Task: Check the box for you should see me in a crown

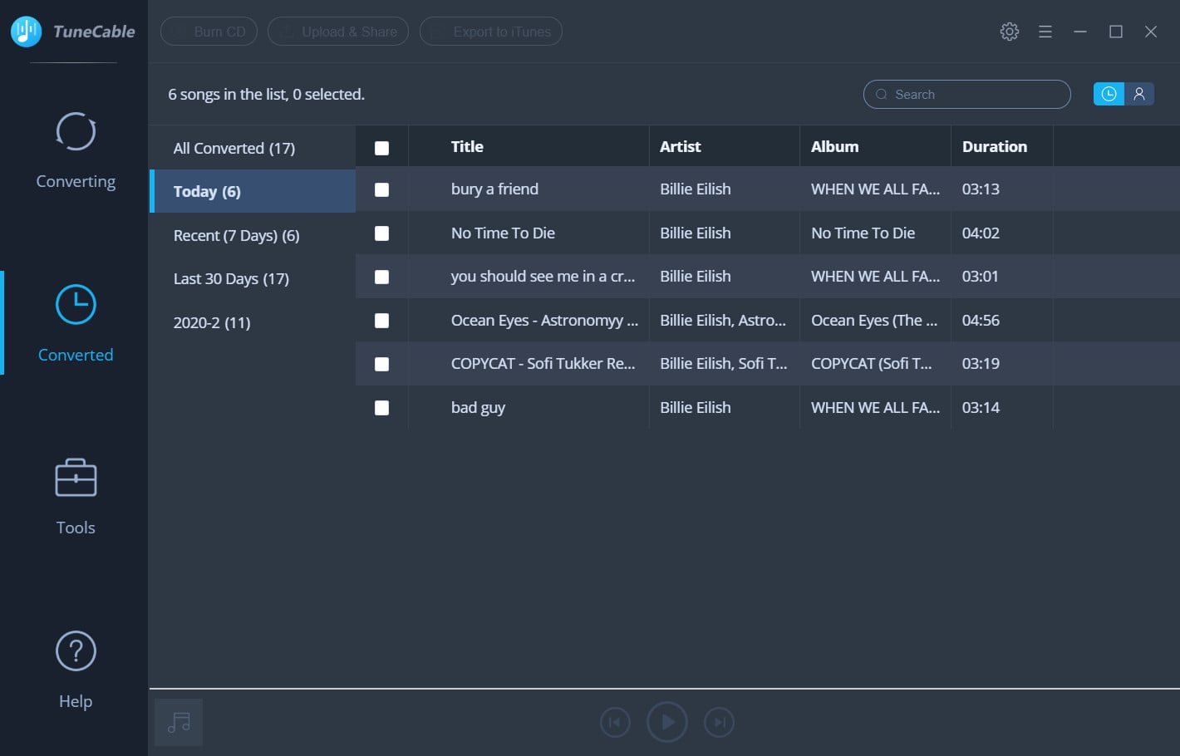Action: pos(381,277)
